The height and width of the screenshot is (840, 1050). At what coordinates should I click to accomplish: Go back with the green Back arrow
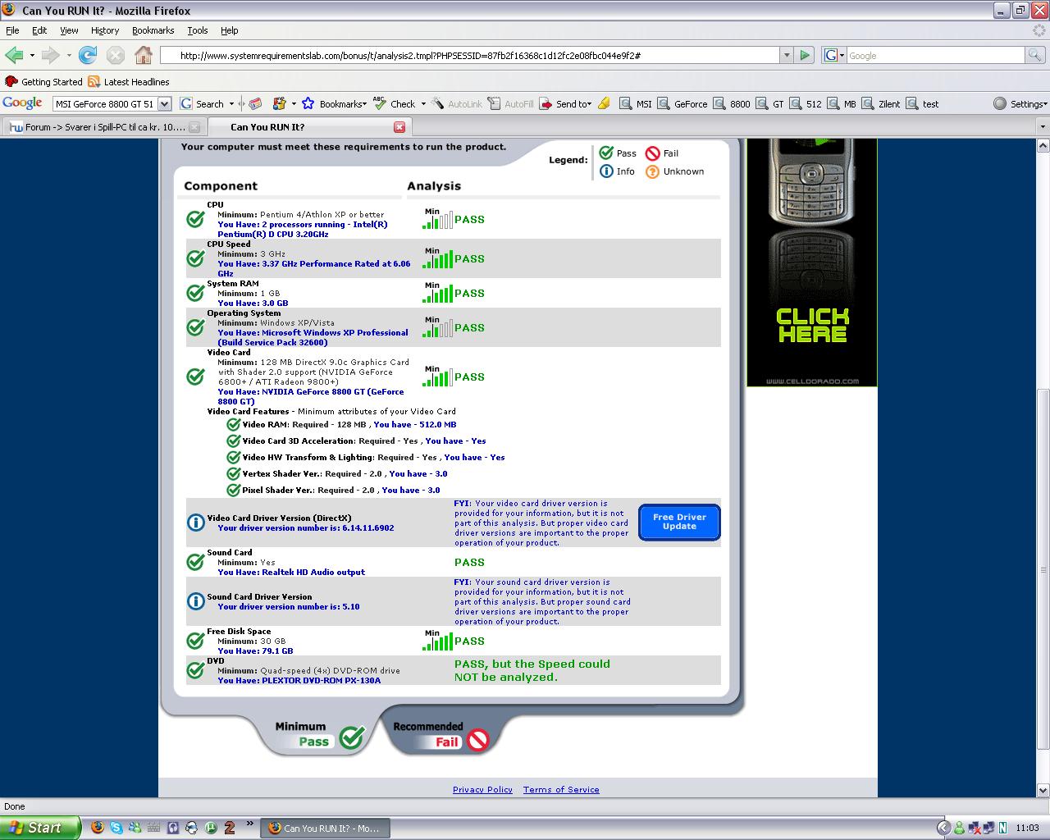13,55
